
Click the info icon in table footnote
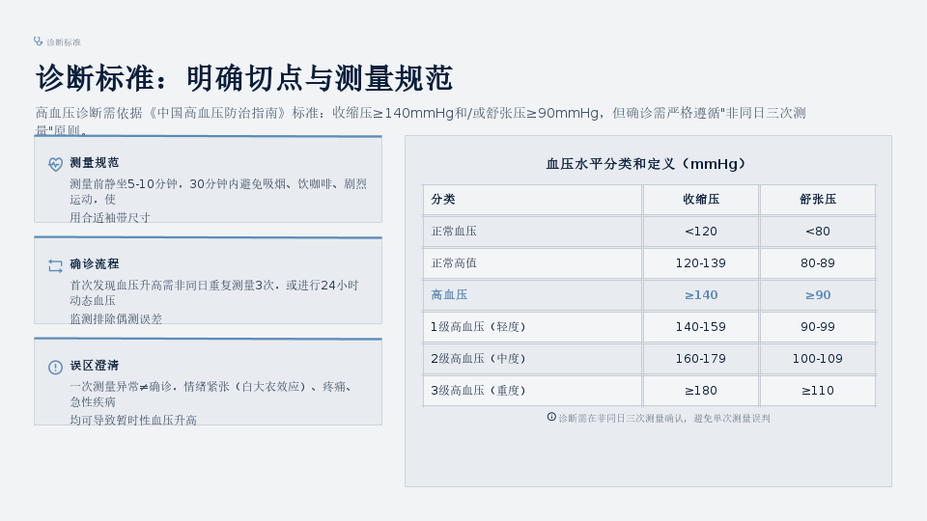click(551, 417)
